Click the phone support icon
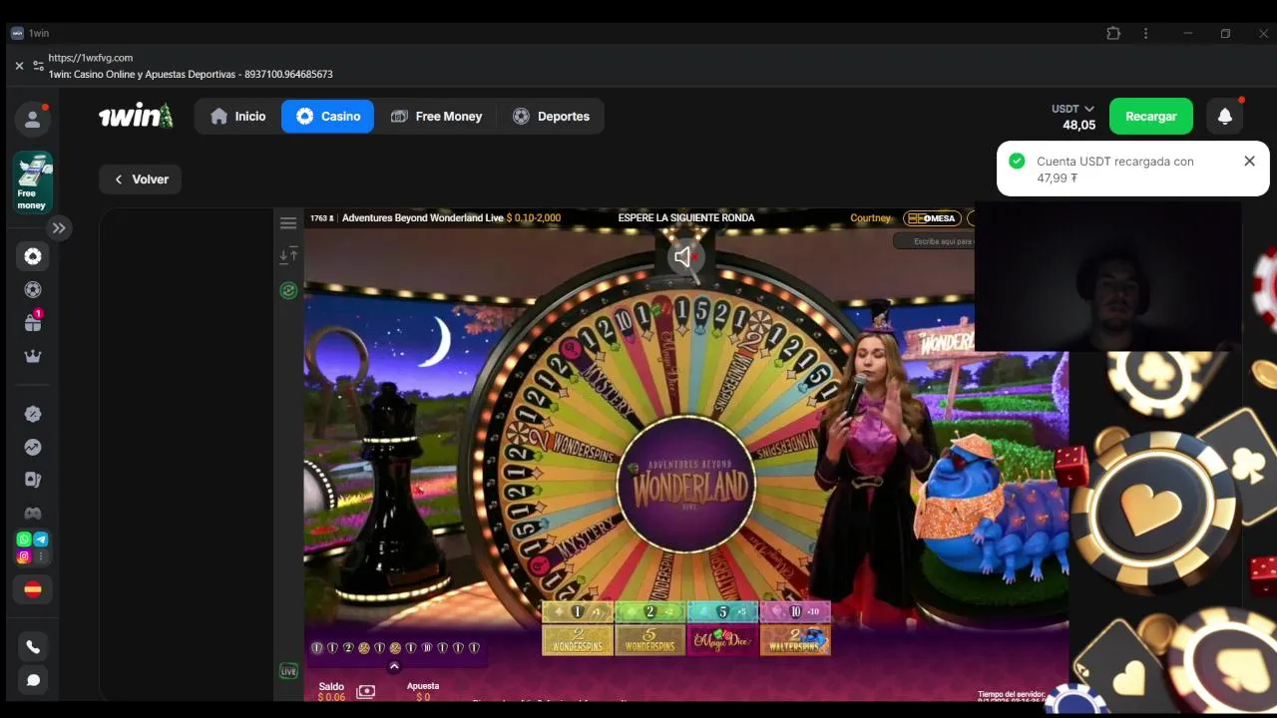1277x718 pixels. click(x=33, y=647)
